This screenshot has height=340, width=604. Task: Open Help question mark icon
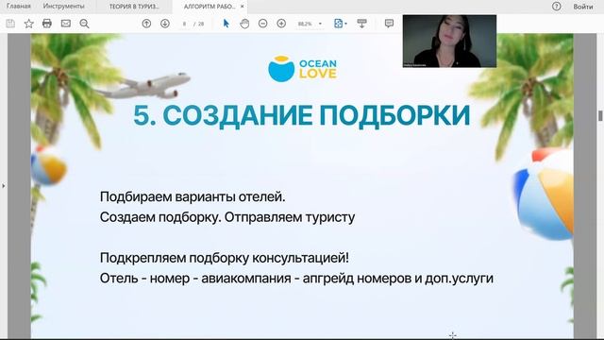(x=556, y=7)
